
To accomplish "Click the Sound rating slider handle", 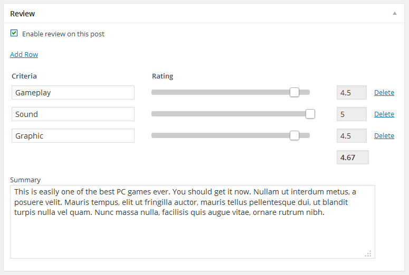I will [x=310, y=114].
